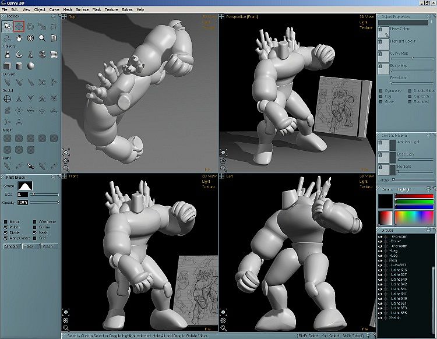
Task: Toggle visibility eye of the Sketch group
Action: pyautogui.click(x=380, y=318)
